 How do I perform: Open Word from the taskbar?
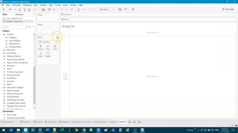pos(48,130)
